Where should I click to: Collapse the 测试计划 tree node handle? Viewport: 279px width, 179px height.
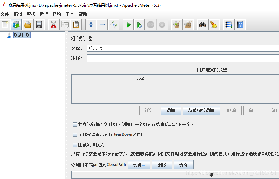[3, 35]
